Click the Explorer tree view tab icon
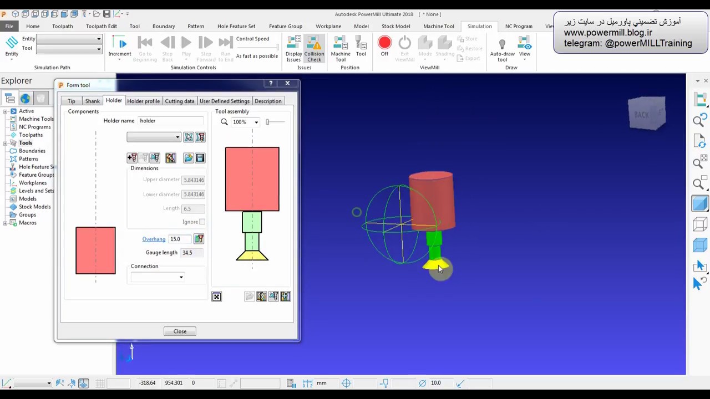 (10, 99)
